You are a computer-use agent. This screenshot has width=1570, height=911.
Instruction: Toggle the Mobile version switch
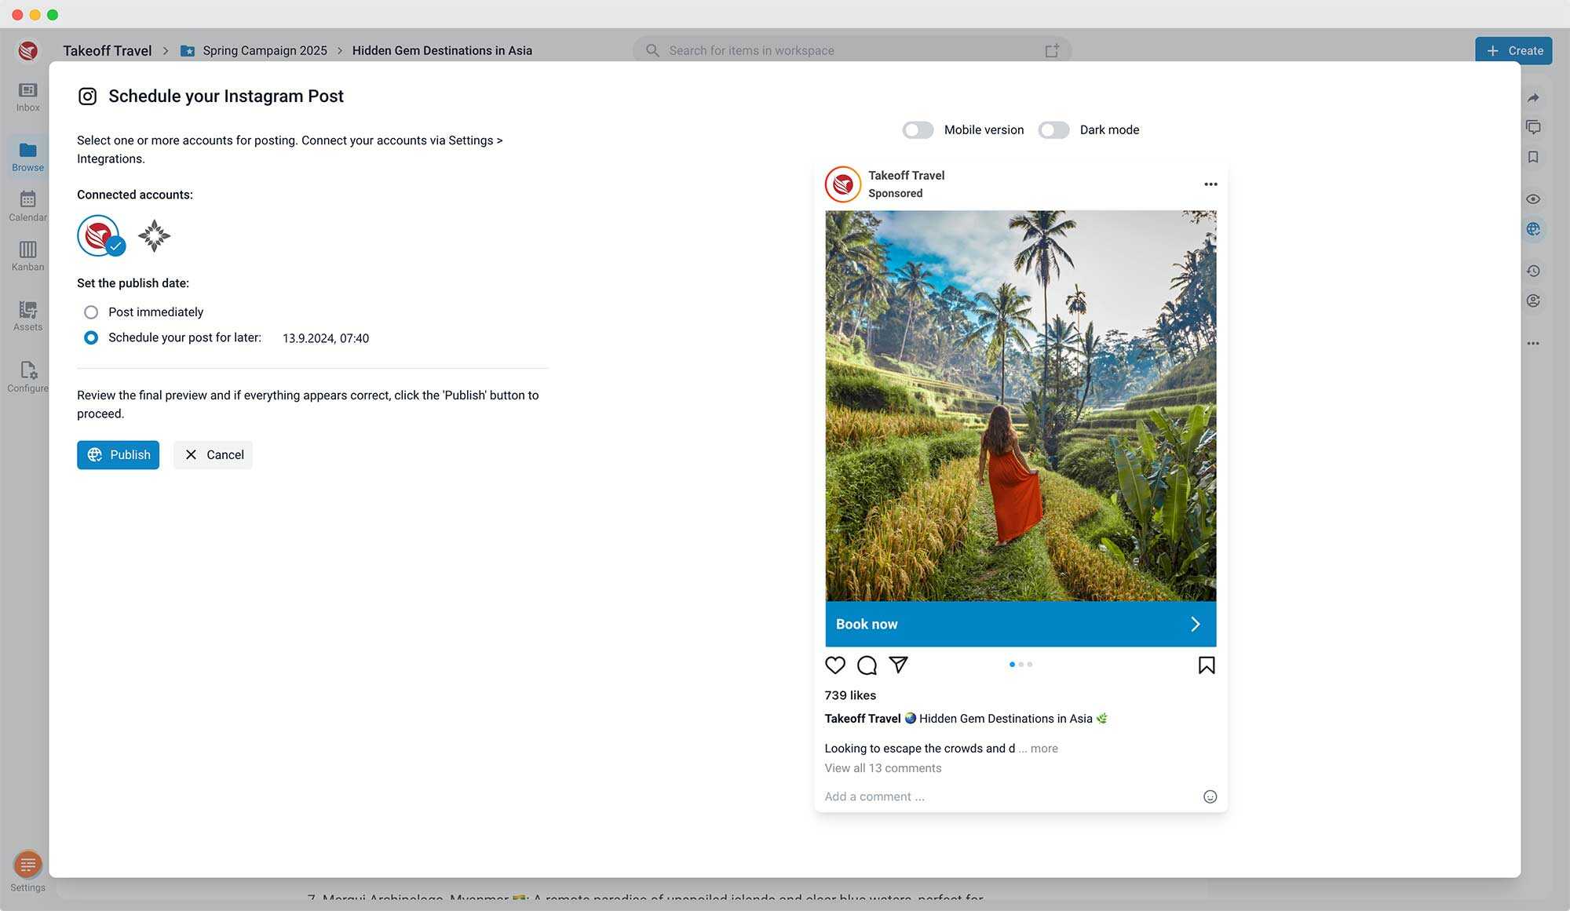pyautogui.click(x=918, y=130)
